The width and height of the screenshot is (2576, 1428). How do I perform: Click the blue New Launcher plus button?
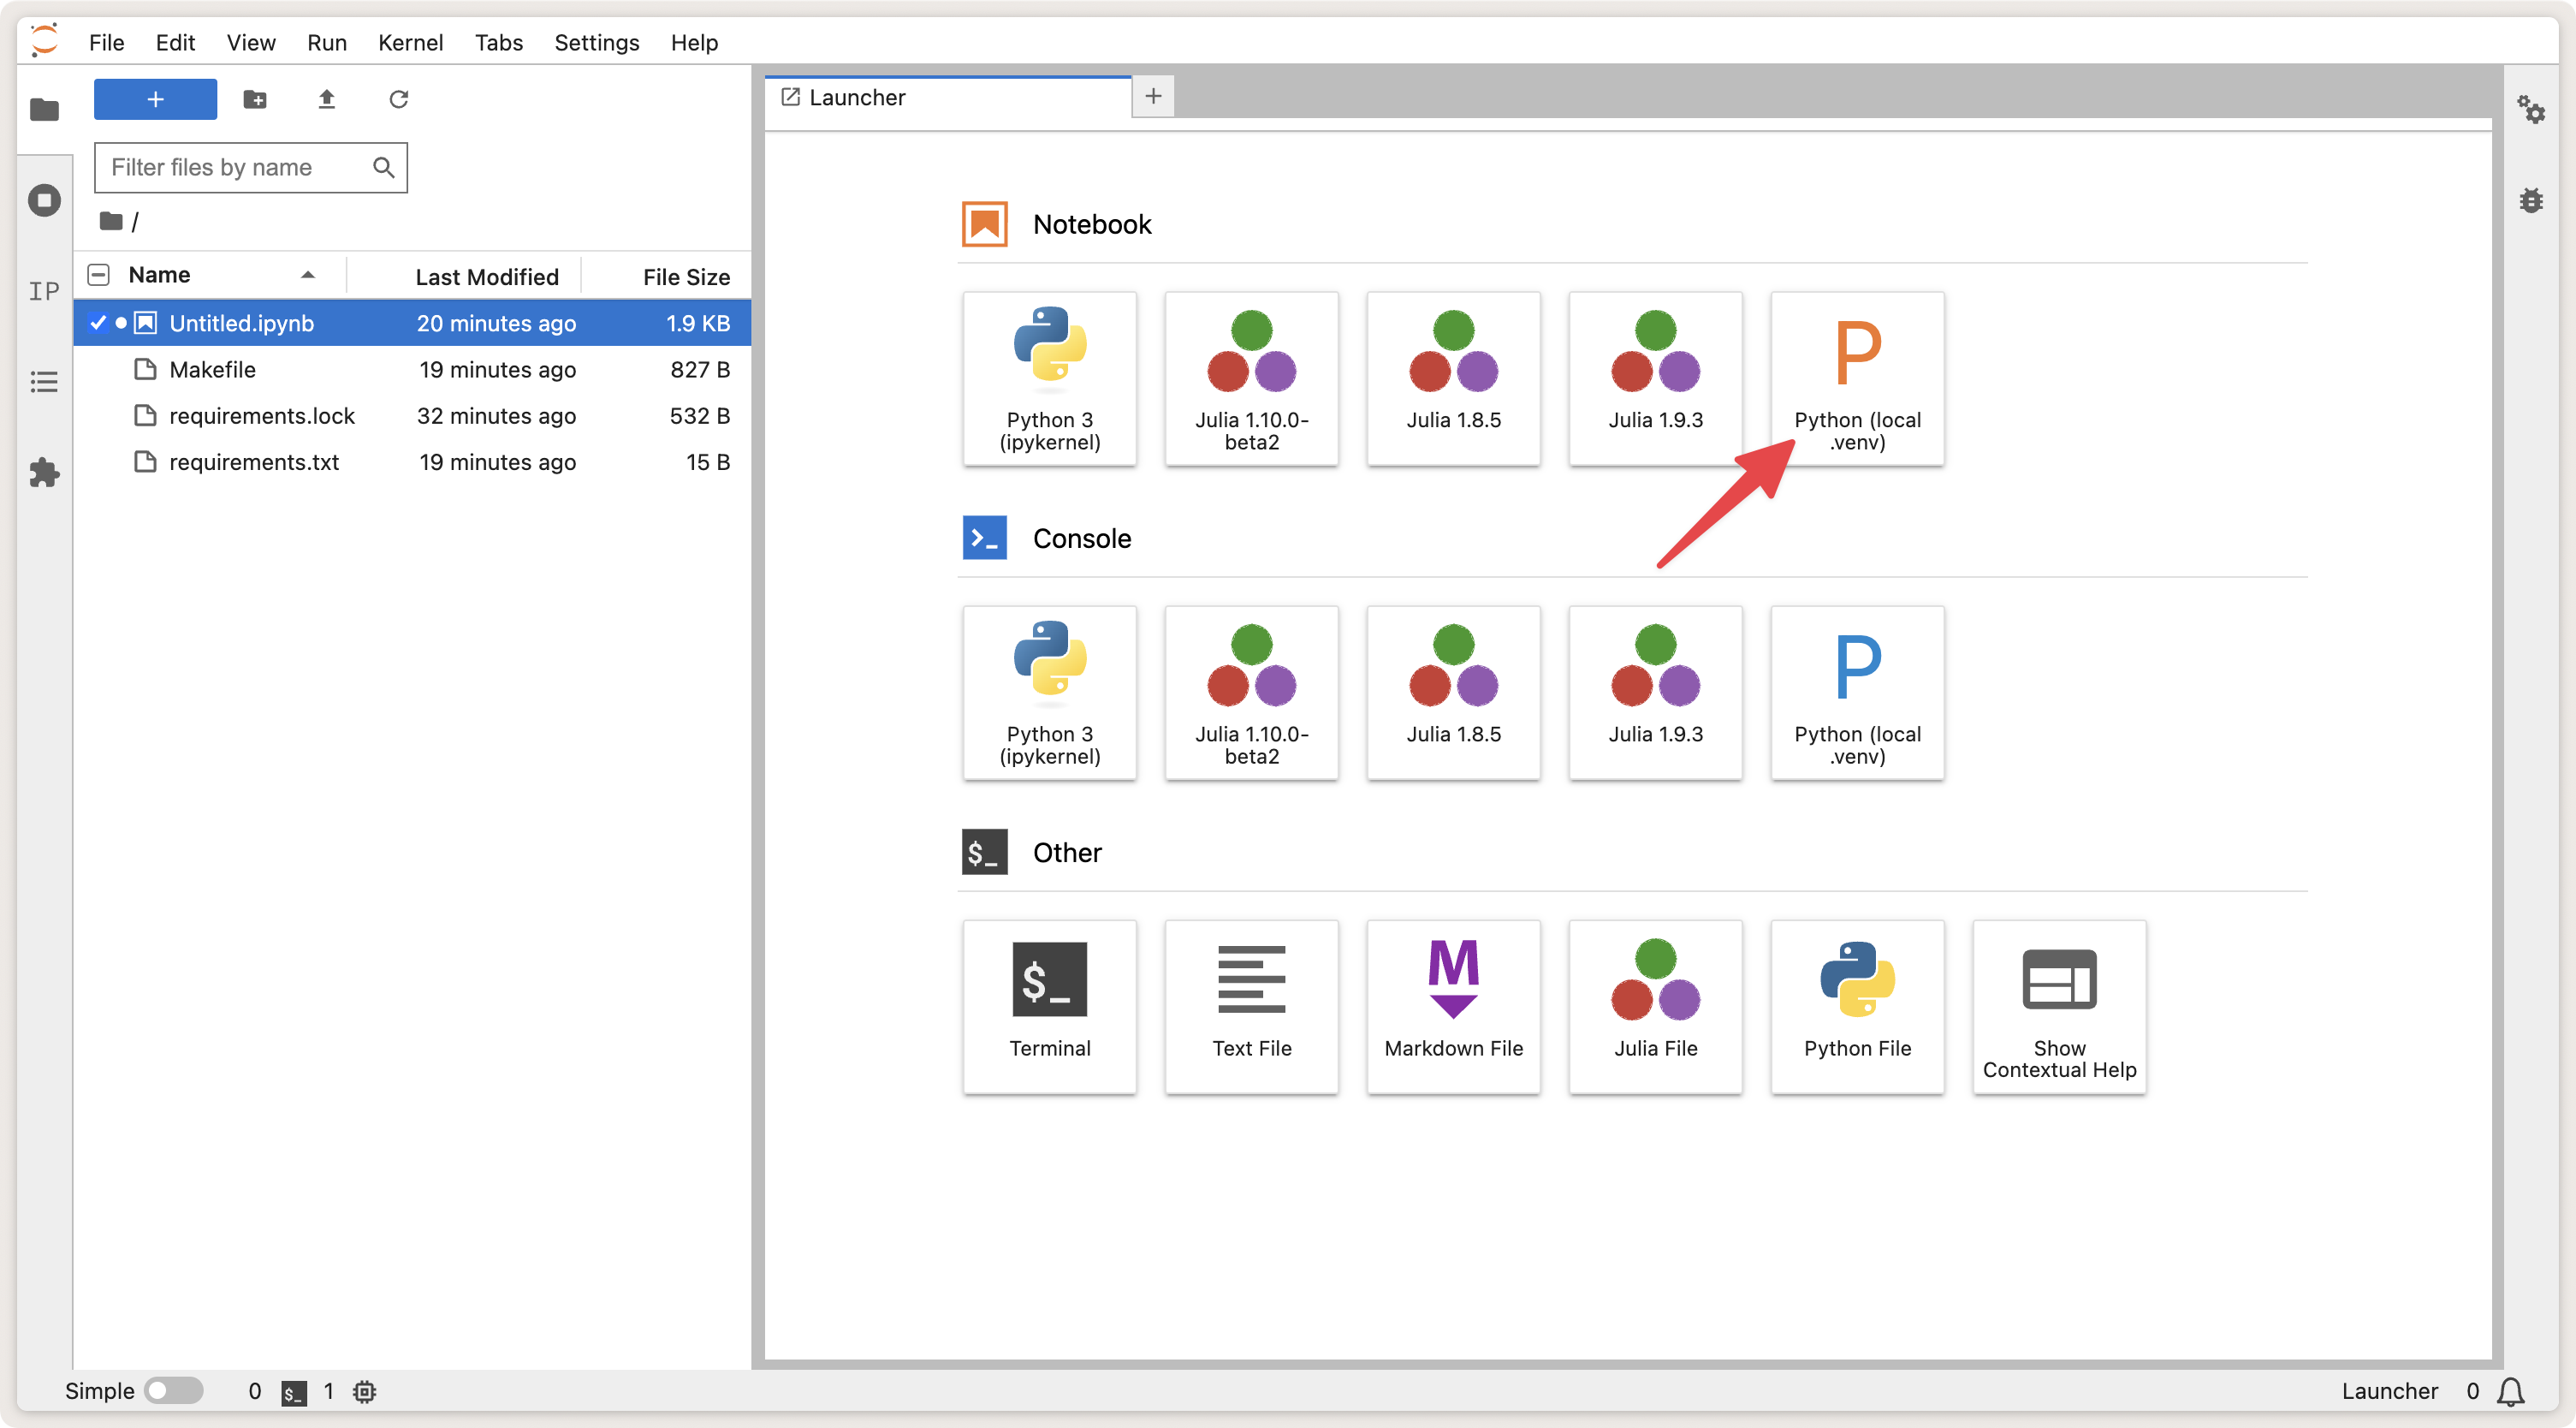[155, 99]
